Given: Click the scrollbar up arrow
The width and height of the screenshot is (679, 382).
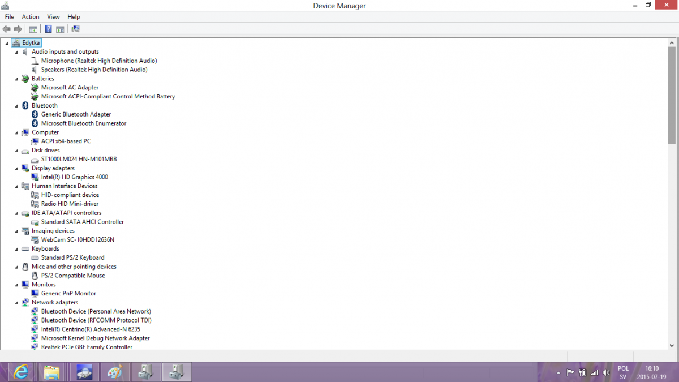Looking at the screenshot, I should point(672,42).
